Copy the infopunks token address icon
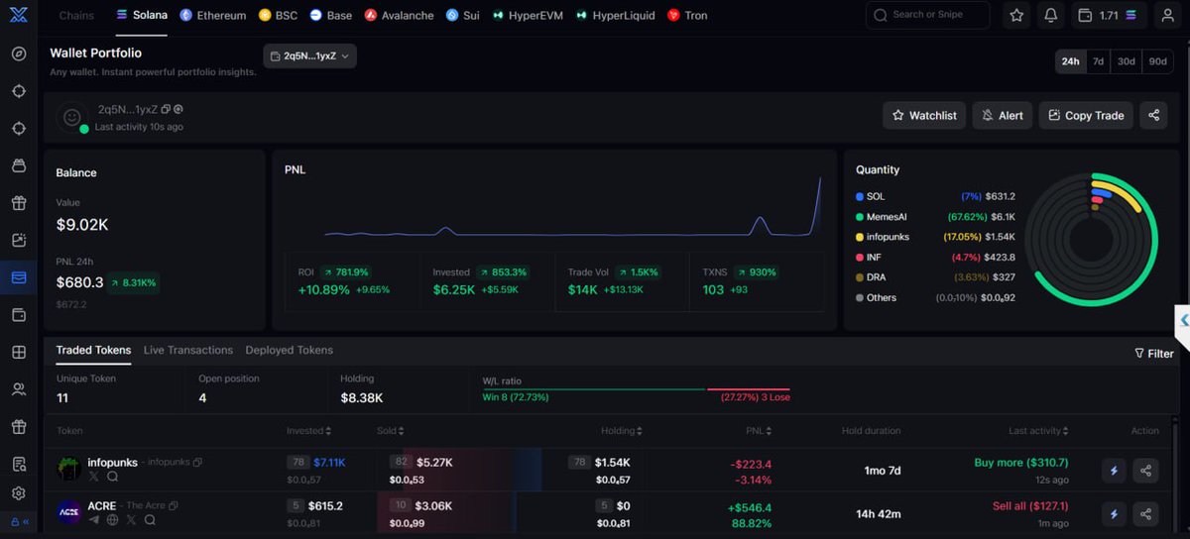 [197, 463]
